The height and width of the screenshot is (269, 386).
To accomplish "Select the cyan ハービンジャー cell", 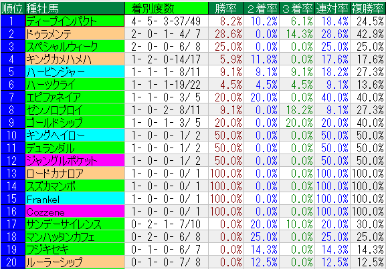I will click(75, 71).
